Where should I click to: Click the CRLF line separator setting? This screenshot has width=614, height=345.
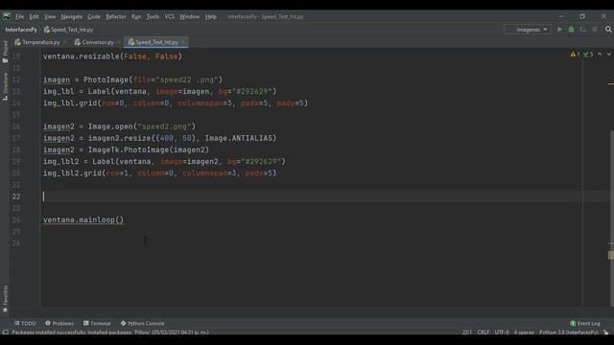484,333
